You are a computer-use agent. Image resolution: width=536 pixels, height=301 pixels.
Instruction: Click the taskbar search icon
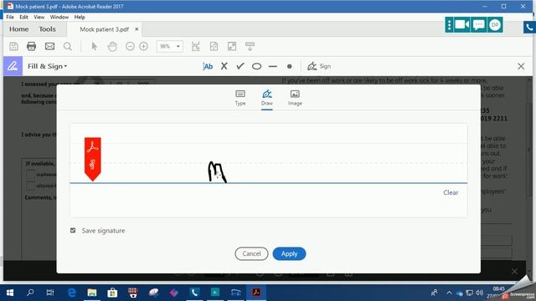[30, 293]
